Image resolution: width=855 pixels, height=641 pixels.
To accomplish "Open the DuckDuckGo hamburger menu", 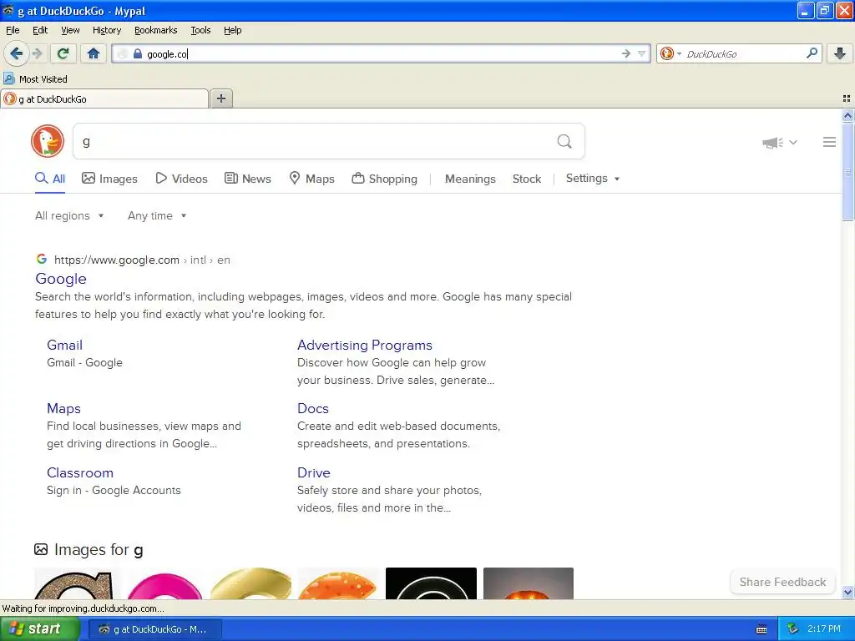I will [829, 142].
